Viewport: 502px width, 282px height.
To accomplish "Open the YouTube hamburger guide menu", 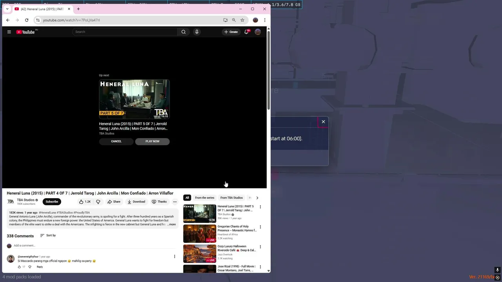I will (9, 32).
